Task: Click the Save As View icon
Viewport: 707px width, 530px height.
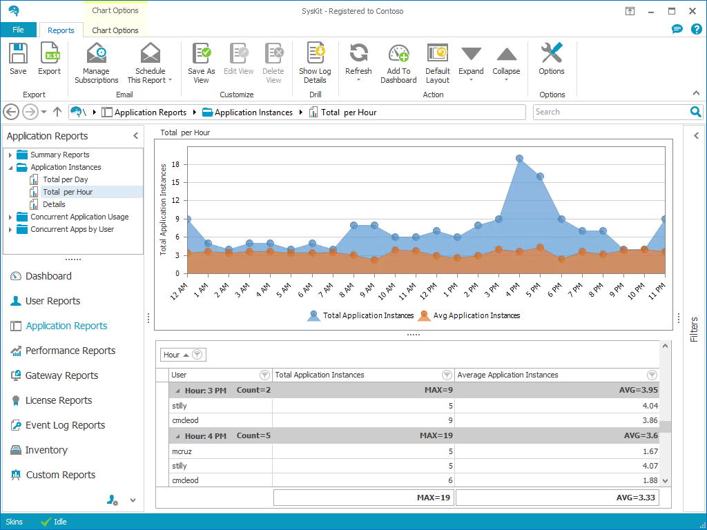Action: click(x=201, y=54)
